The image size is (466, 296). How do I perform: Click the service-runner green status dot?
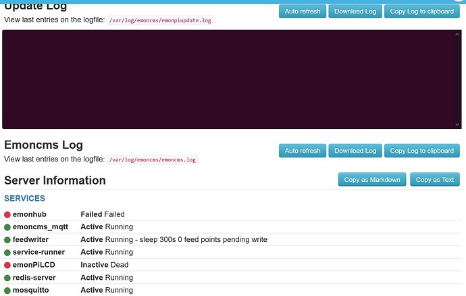tap(7, 253)
